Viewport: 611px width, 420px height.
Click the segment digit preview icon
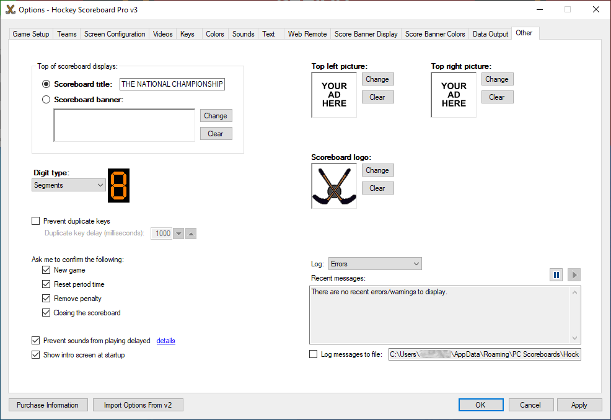pos(119,185)
